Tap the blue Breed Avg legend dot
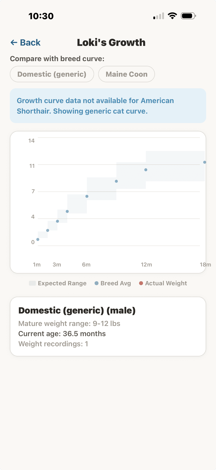 coord(96,283)
